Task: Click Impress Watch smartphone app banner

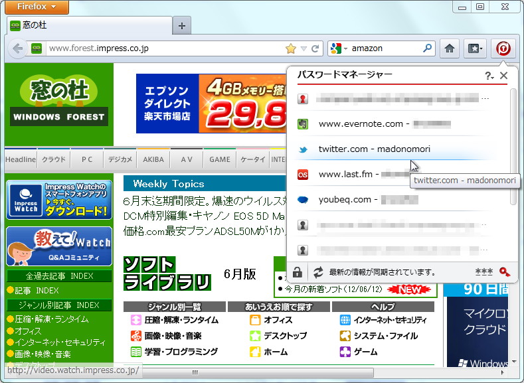Action: point(59,200)
